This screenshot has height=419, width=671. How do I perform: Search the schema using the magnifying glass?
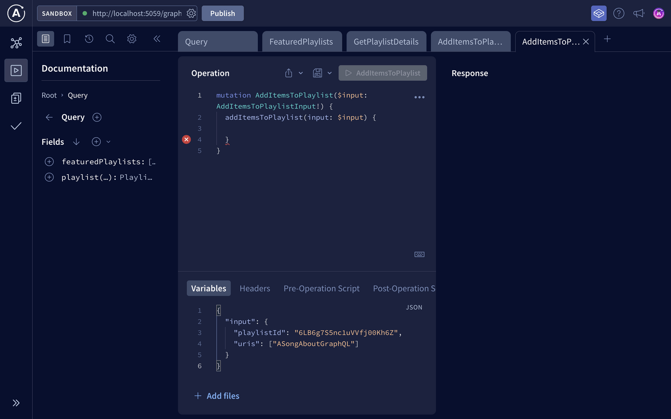110,39
